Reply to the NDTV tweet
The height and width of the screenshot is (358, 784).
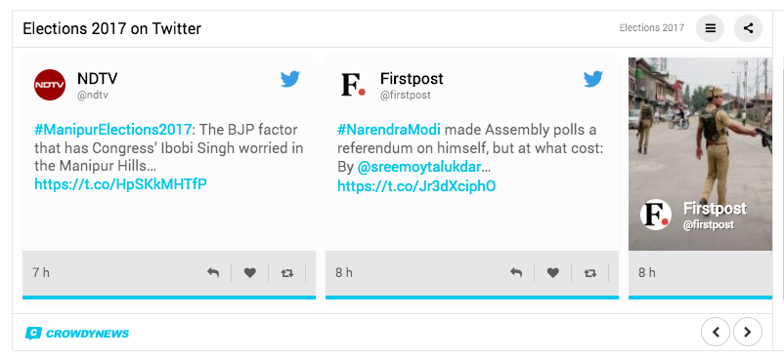pos(213,273)
